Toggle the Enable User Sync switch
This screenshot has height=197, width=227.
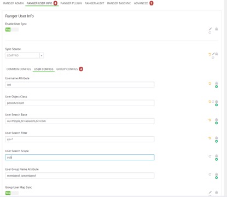point(12,30)
